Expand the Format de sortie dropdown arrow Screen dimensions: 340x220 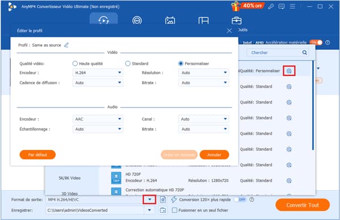150,200
